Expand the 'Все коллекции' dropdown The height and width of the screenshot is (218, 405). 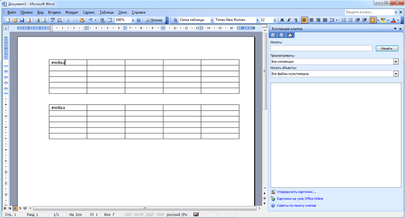(396, 61)
